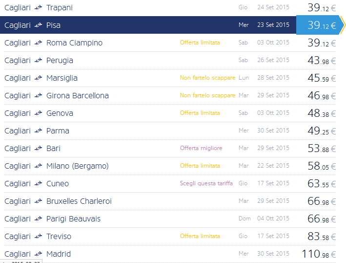346x263 pixels.
Task: Click the plane icon in the Trapani row
Action: coord(38,8)
